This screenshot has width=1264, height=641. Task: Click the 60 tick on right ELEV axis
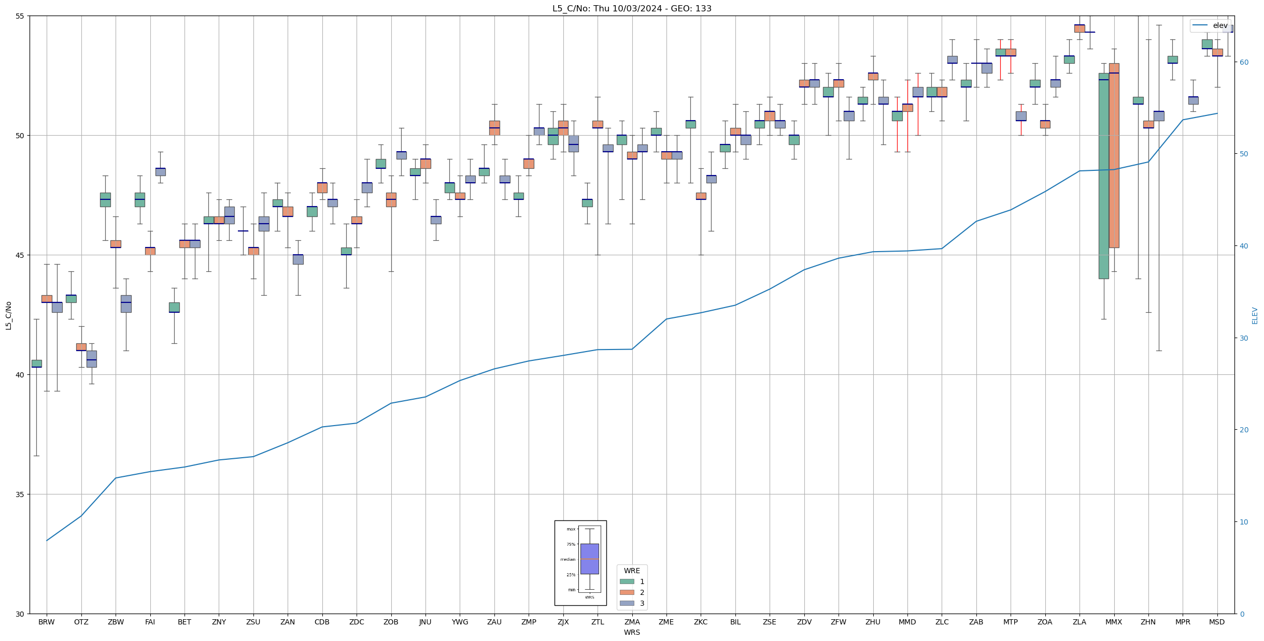click(1244, 62)
